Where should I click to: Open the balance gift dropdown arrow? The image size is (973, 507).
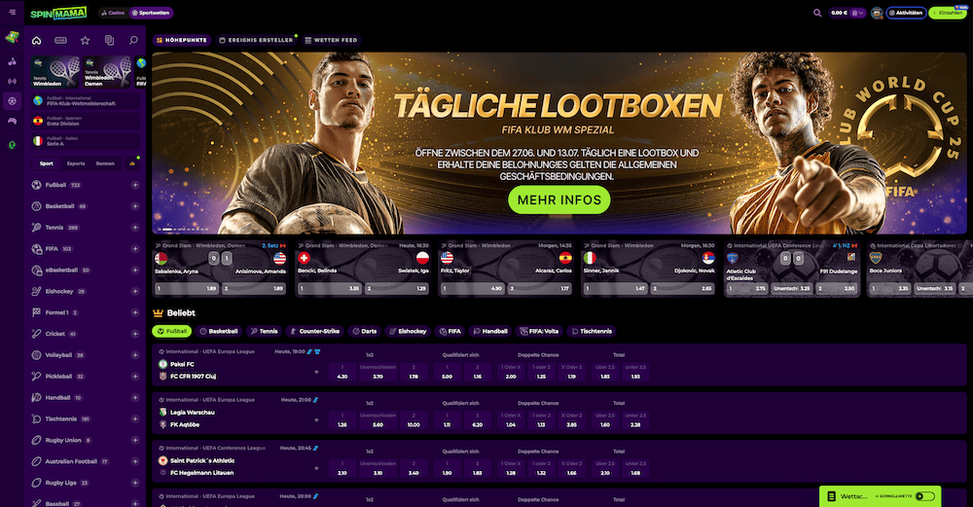[x=857, y=13]
